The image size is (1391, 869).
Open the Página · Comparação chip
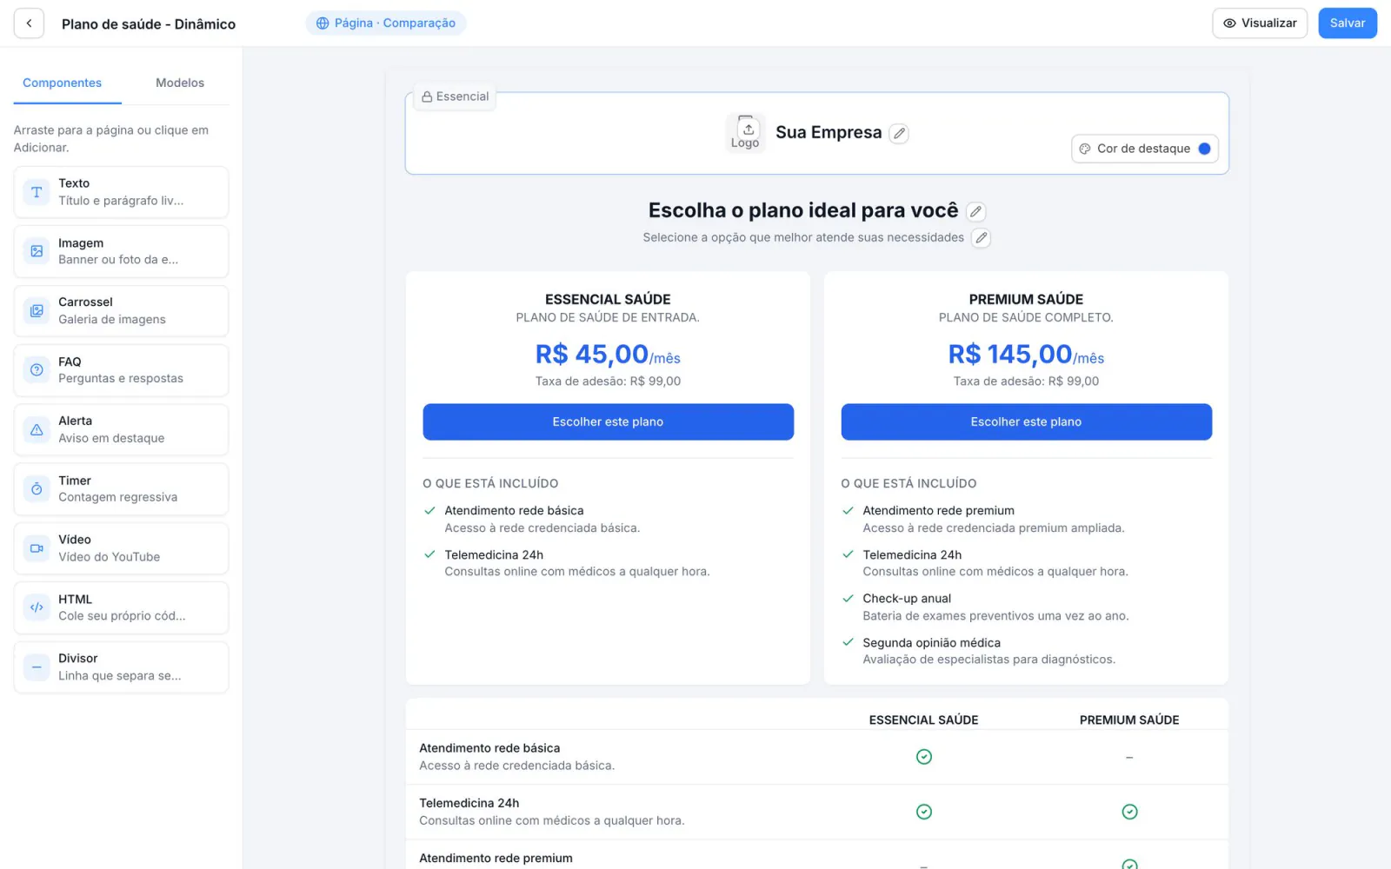386,23
